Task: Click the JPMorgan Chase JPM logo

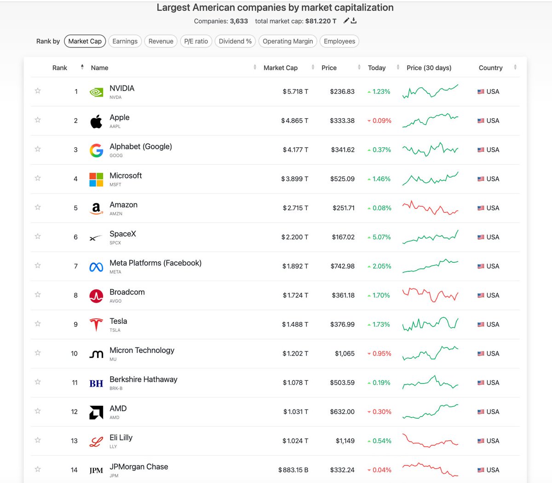Action: pyautogui.click(x=96, y=470)
